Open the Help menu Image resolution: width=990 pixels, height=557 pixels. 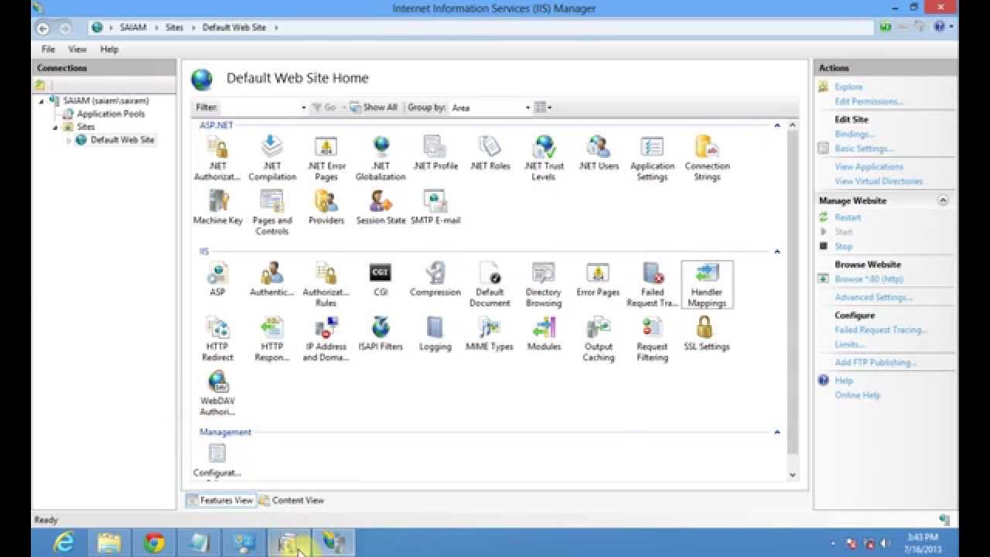[109, 49]
